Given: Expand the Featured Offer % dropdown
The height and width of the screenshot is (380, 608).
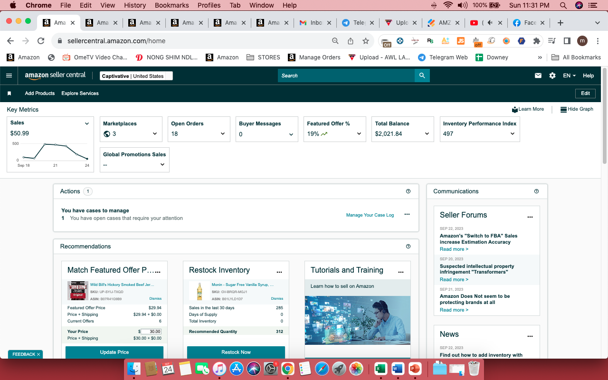Looking at the screenshot, I should tap(359, 134).
